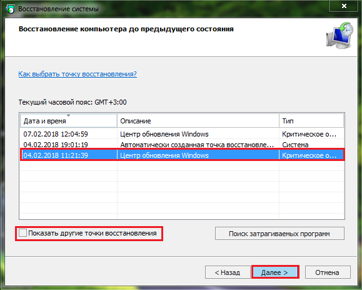Click the sort arrow above 'Дата и время'
The image size is (362, 290).
tap(68, 115)
